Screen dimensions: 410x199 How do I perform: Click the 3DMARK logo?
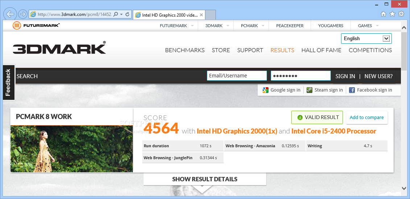(x=60, y=47)
